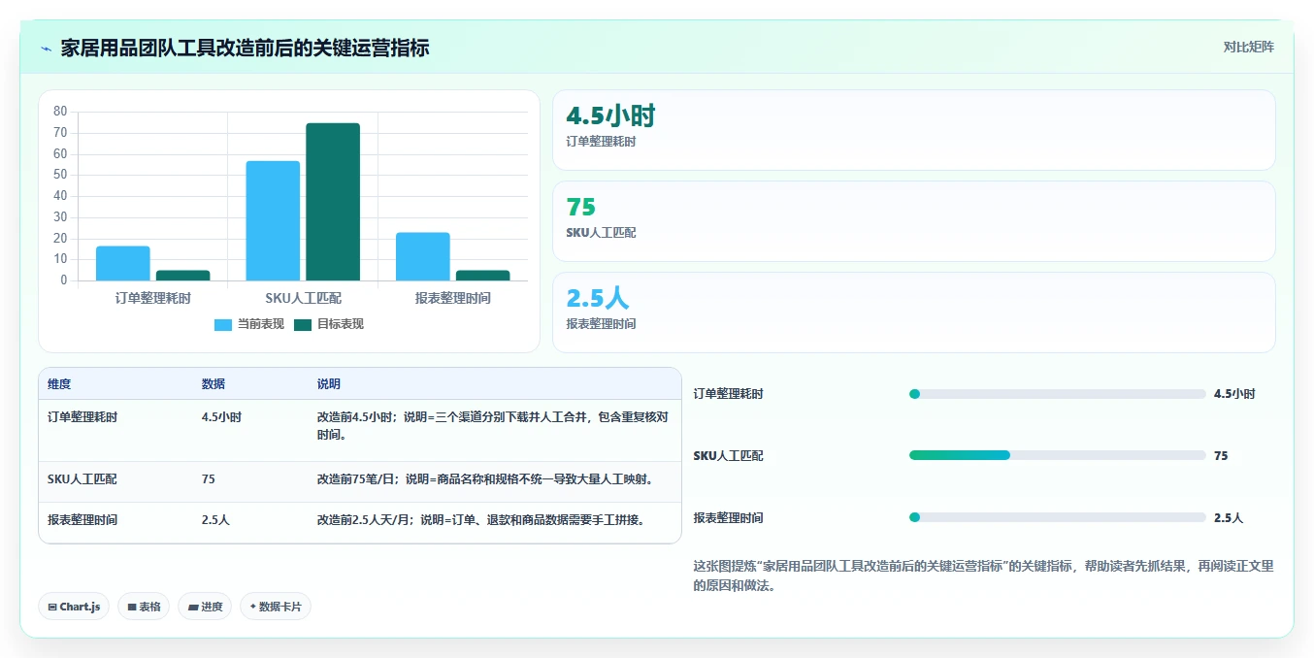Click the 订单整理耗时 table row label

click(x=82, y=417)
